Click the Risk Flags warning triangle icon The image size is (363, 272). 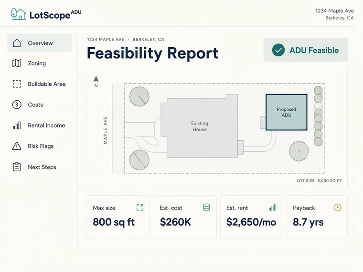(17, 146)
